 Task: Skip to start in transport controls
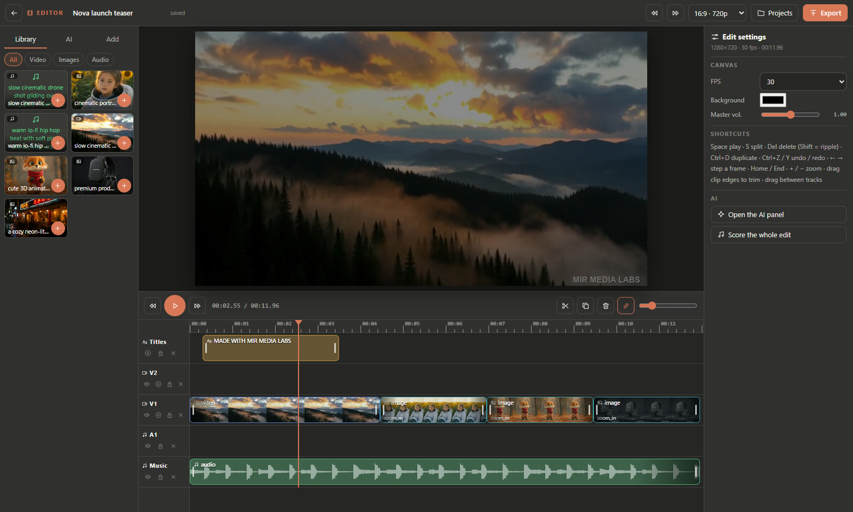152,306
